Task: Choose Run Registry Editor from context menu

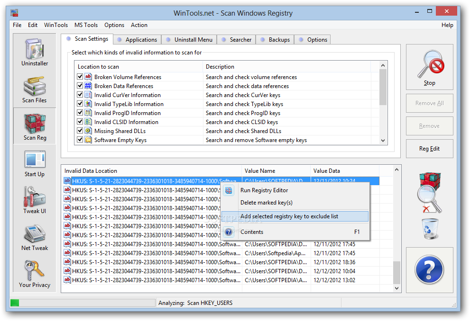Action: (x=295, y=190)
